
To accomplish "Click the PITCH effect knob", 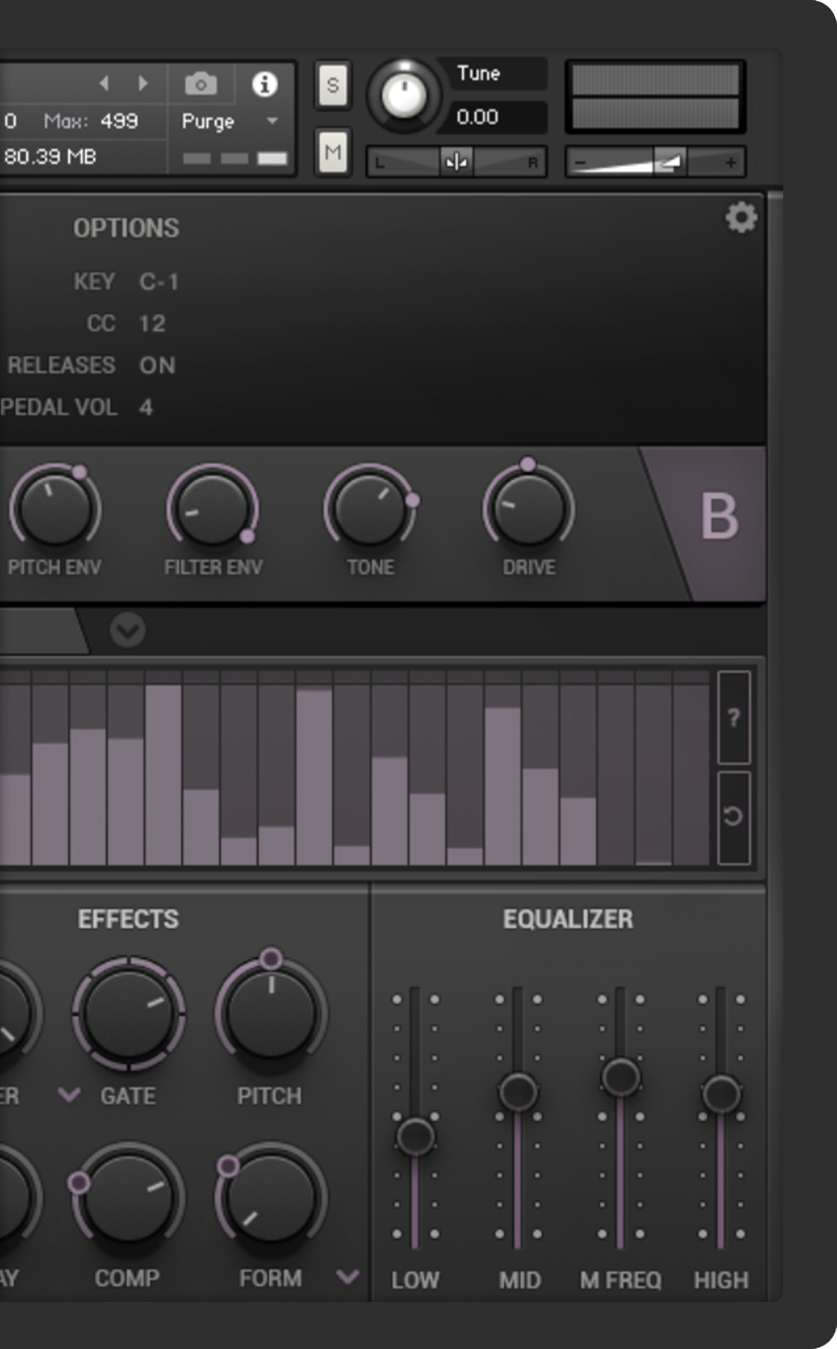I will (x=271, y=1014).
